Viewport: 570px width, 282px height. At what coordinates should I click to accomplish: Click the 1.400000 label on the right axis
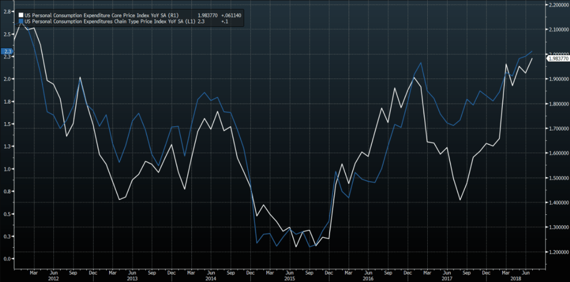tap(559, 202)
